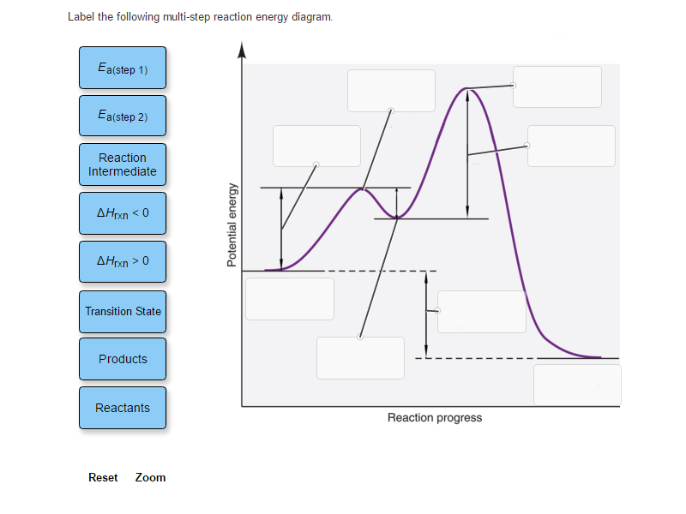The width and height of the screenshot is (686, 514).
Task: Click the Reaction Intermediate label
Action: point(122,164)
